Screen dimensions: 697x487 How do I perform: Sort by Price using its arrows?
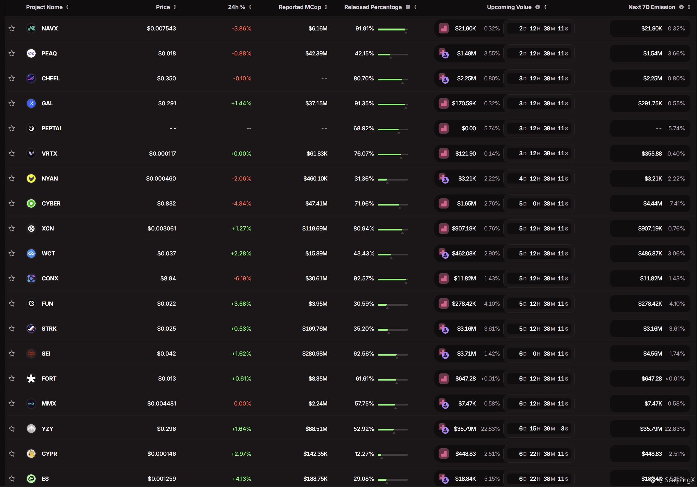[174, 7]
